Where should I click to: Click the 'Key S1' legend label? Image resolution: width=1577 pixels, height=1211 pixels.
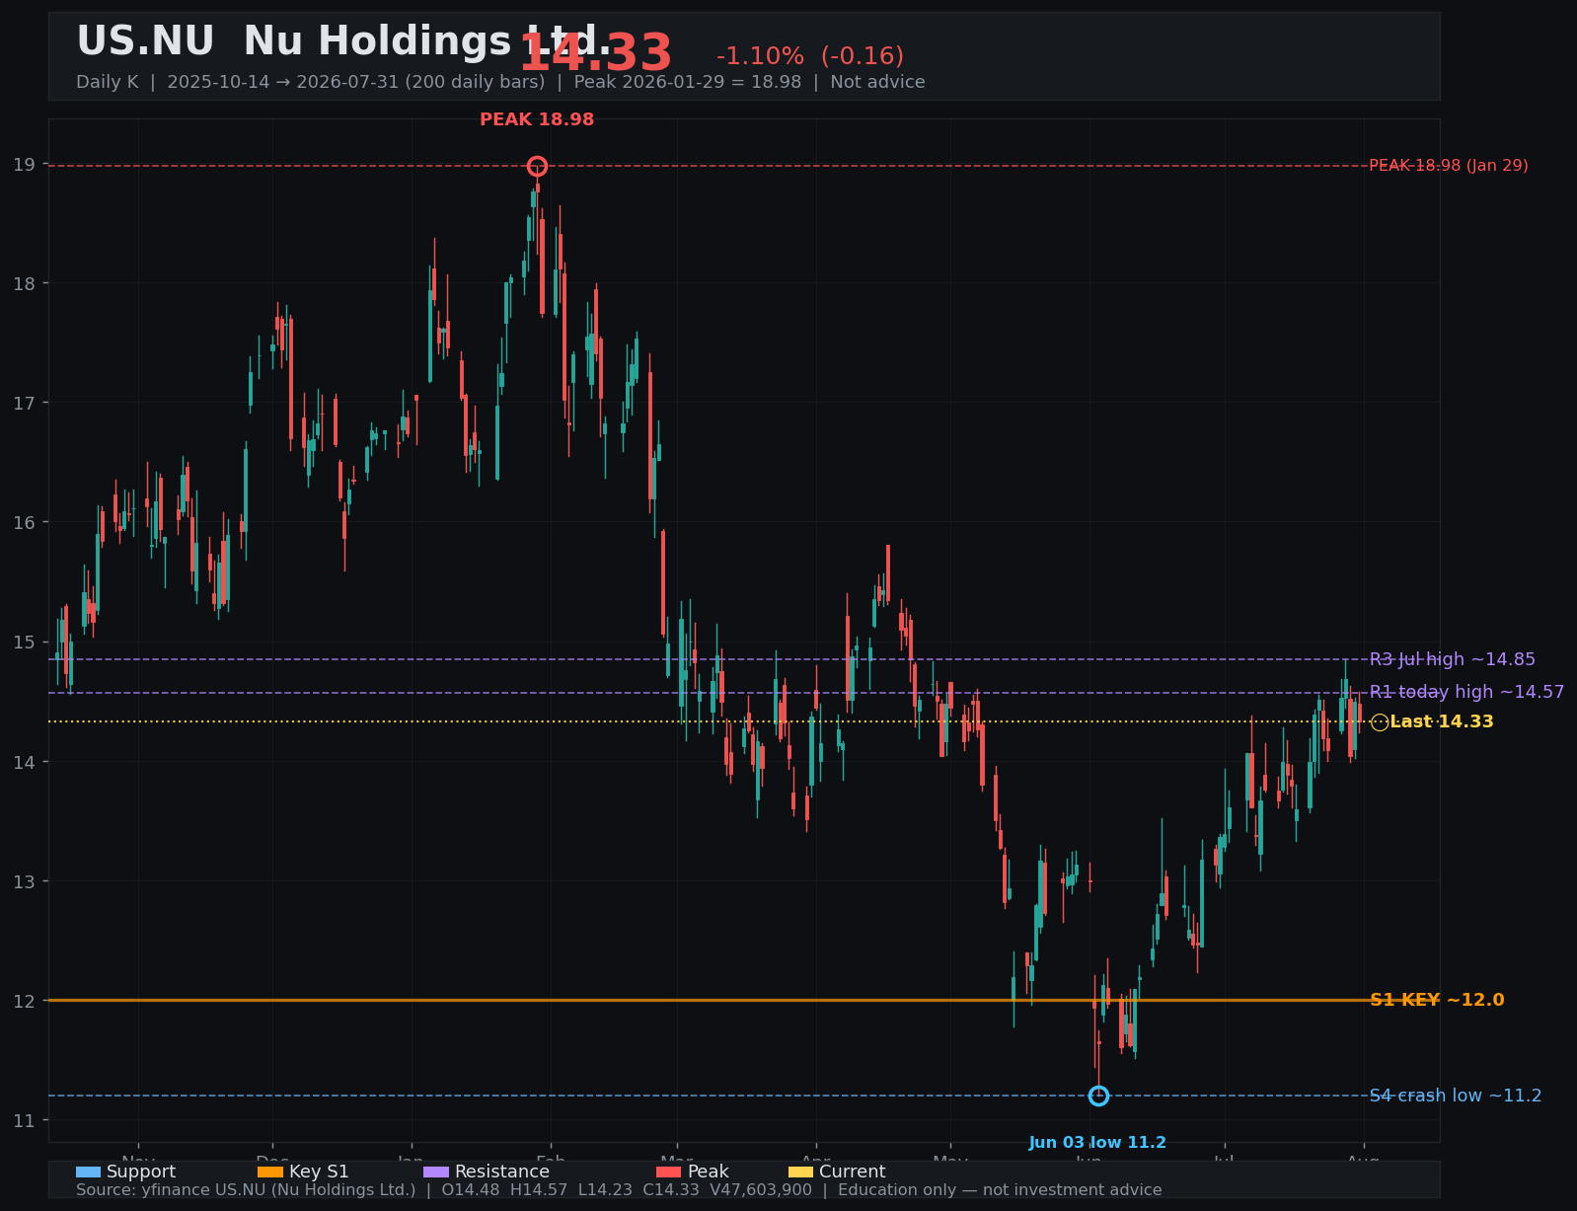click(319, 1172)
